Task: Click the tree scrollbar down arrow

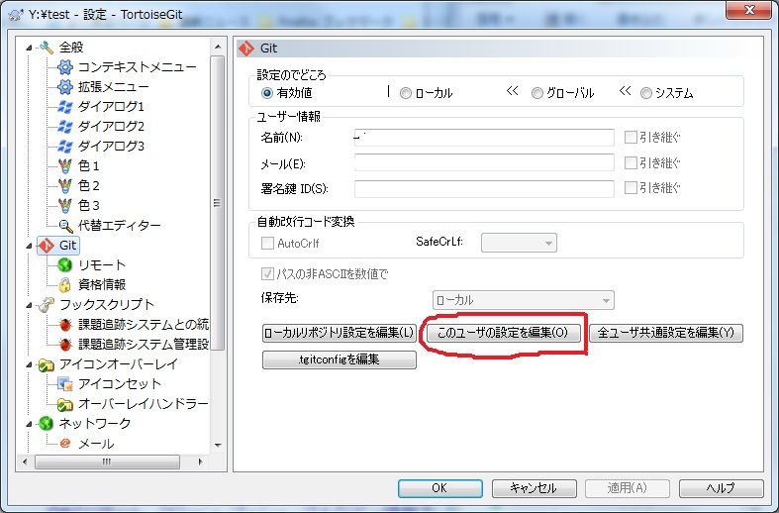Action: (218, 446)
